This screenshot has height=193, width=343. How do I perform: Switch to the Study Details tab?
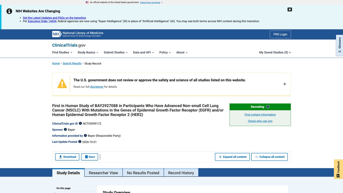(x=68, y=173)
